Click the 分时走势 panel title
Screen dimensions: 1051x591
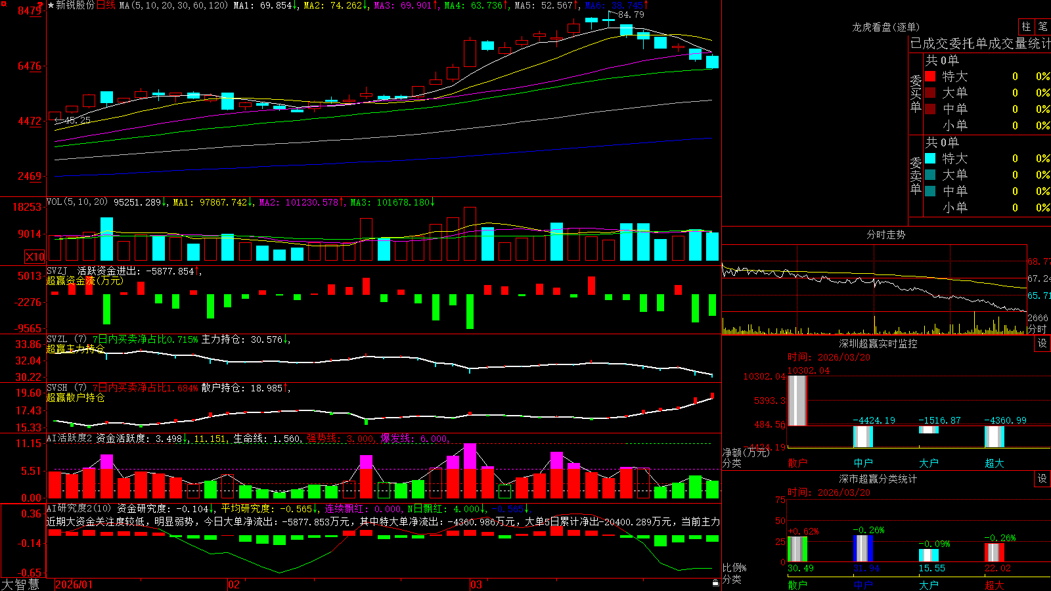pyautogui.click(x=885, y=234)
